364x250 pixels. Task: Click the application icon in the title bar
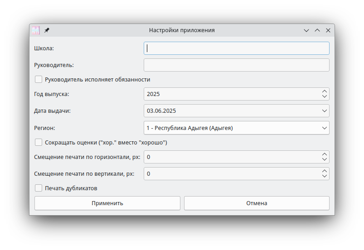click(35, 30)
